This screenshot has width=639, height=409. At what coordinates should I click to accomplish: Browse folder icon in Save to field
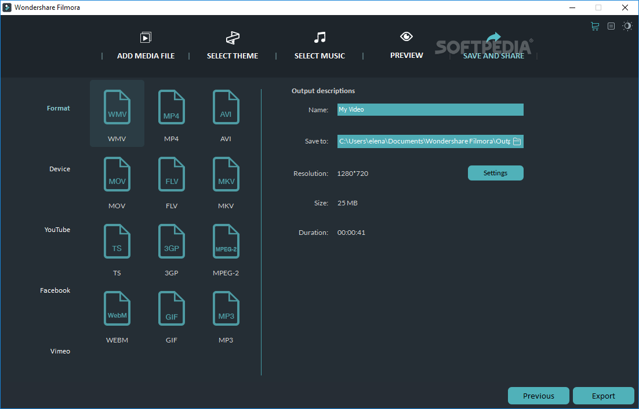tap(517, 142)
